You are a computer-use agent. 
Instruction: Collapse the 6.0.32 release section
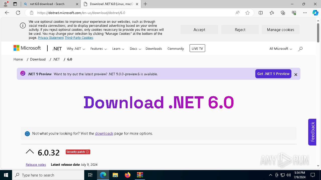coord(30,151)
